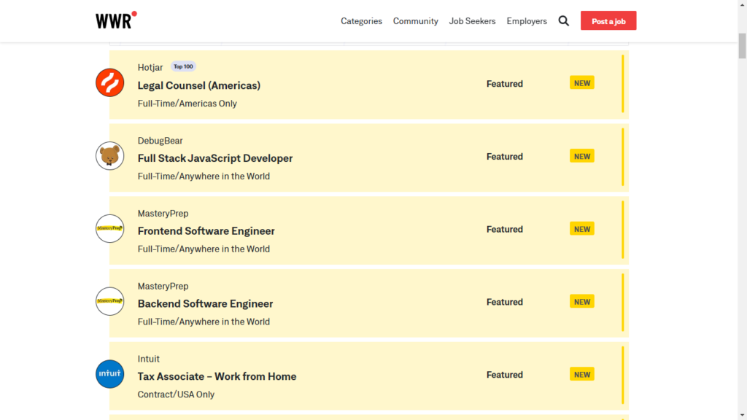The width and height of the screenshot is (747, 420).
Task: Click the Top 100 badge next to Hotjar
Action: coord(183,66)
